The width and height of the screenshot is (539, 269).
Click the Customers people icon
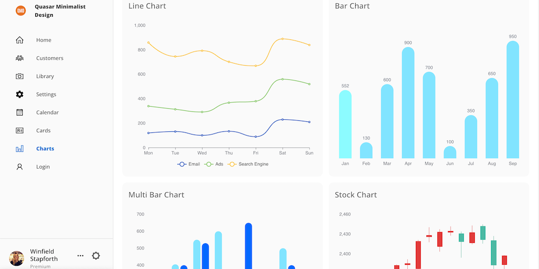(19, 58)
